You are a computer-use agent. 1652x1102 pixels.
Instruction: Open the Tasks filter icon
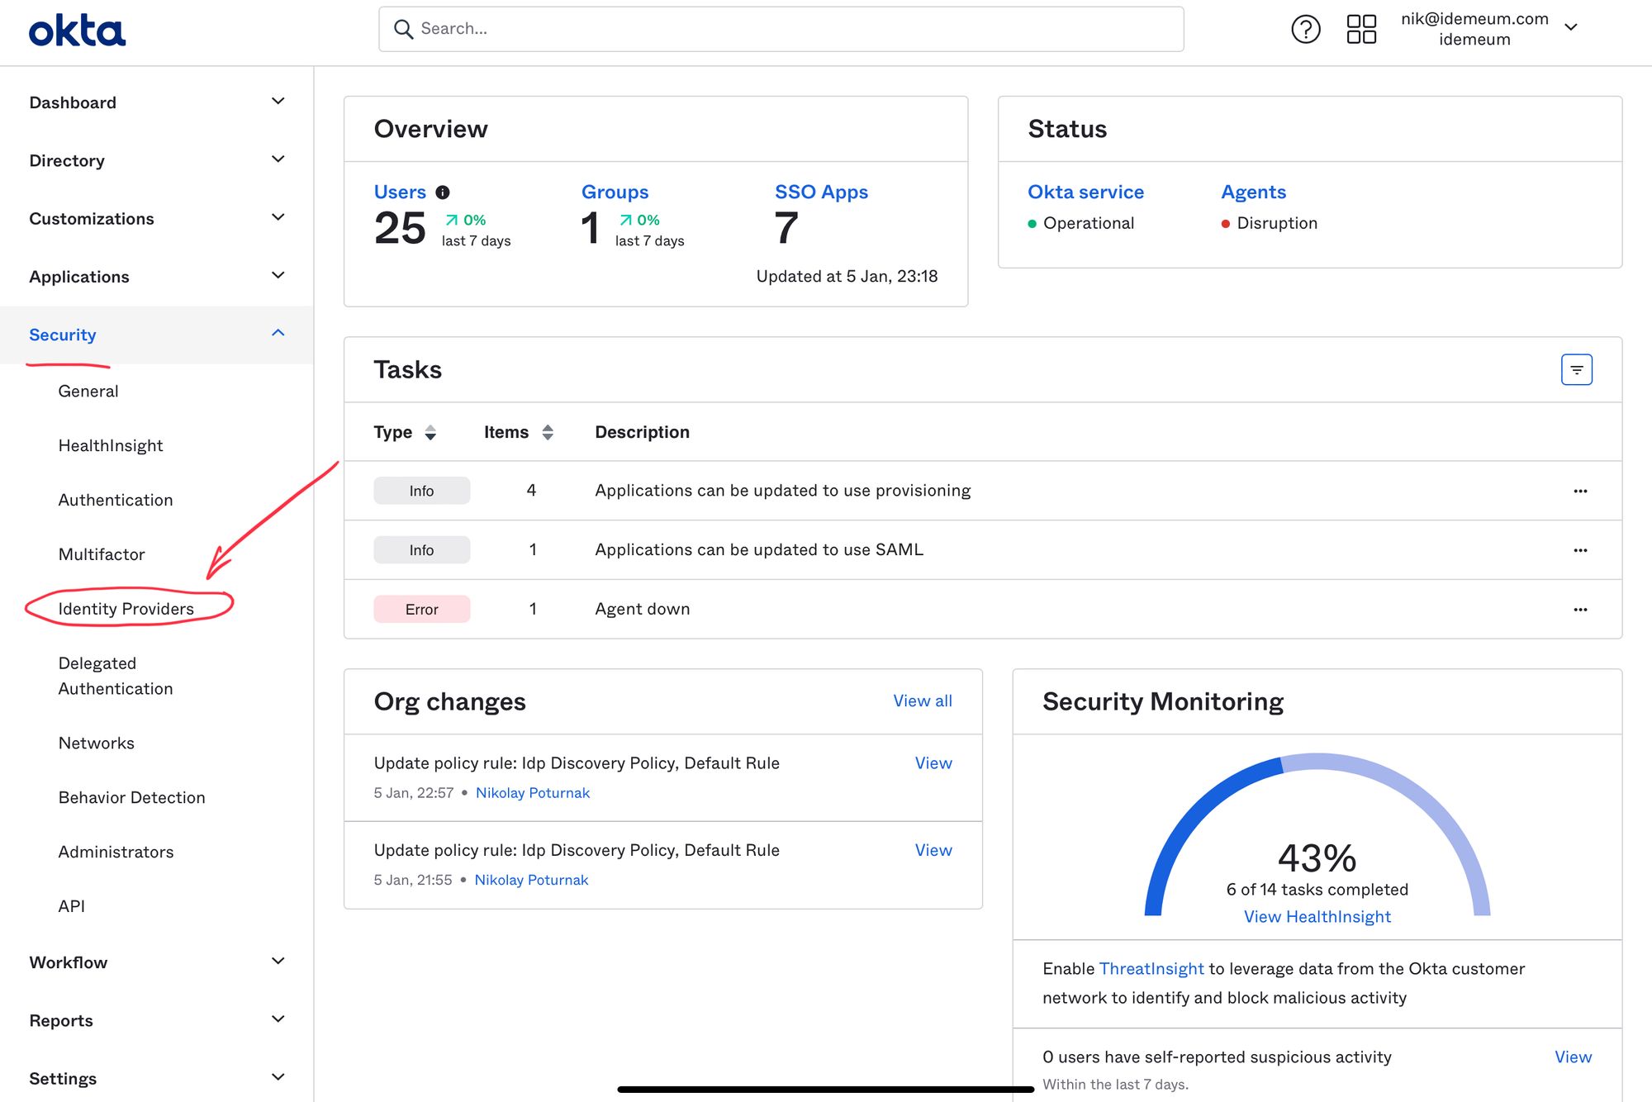click(1576, 369)
